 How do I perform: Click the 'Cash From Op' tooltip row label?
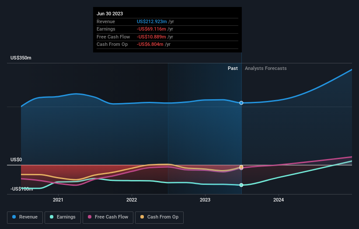112,44
